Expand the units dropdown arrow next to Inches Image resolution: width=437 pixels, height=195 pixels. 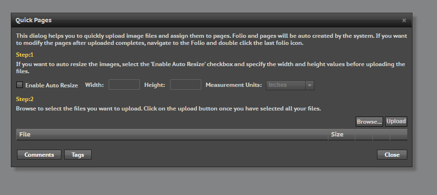click(x=309, y=85)
